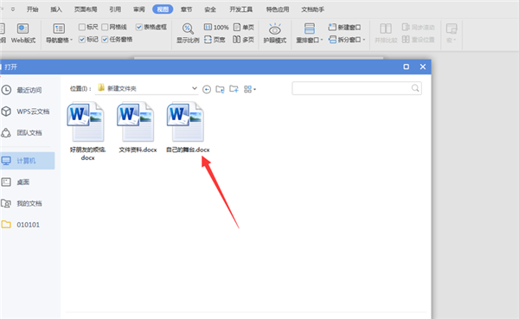Screen dimensions: 519x319
Task: Select 团队文档 in the sidebar
Action: [x=28, y=132]
